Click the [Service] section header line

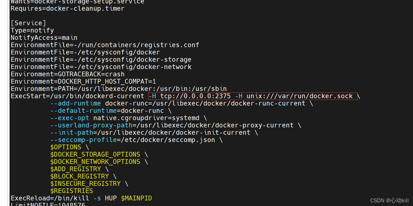click(28, 23)
